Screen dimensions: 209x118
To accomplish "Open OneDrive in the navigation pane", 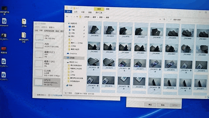I will click(72, 53).
